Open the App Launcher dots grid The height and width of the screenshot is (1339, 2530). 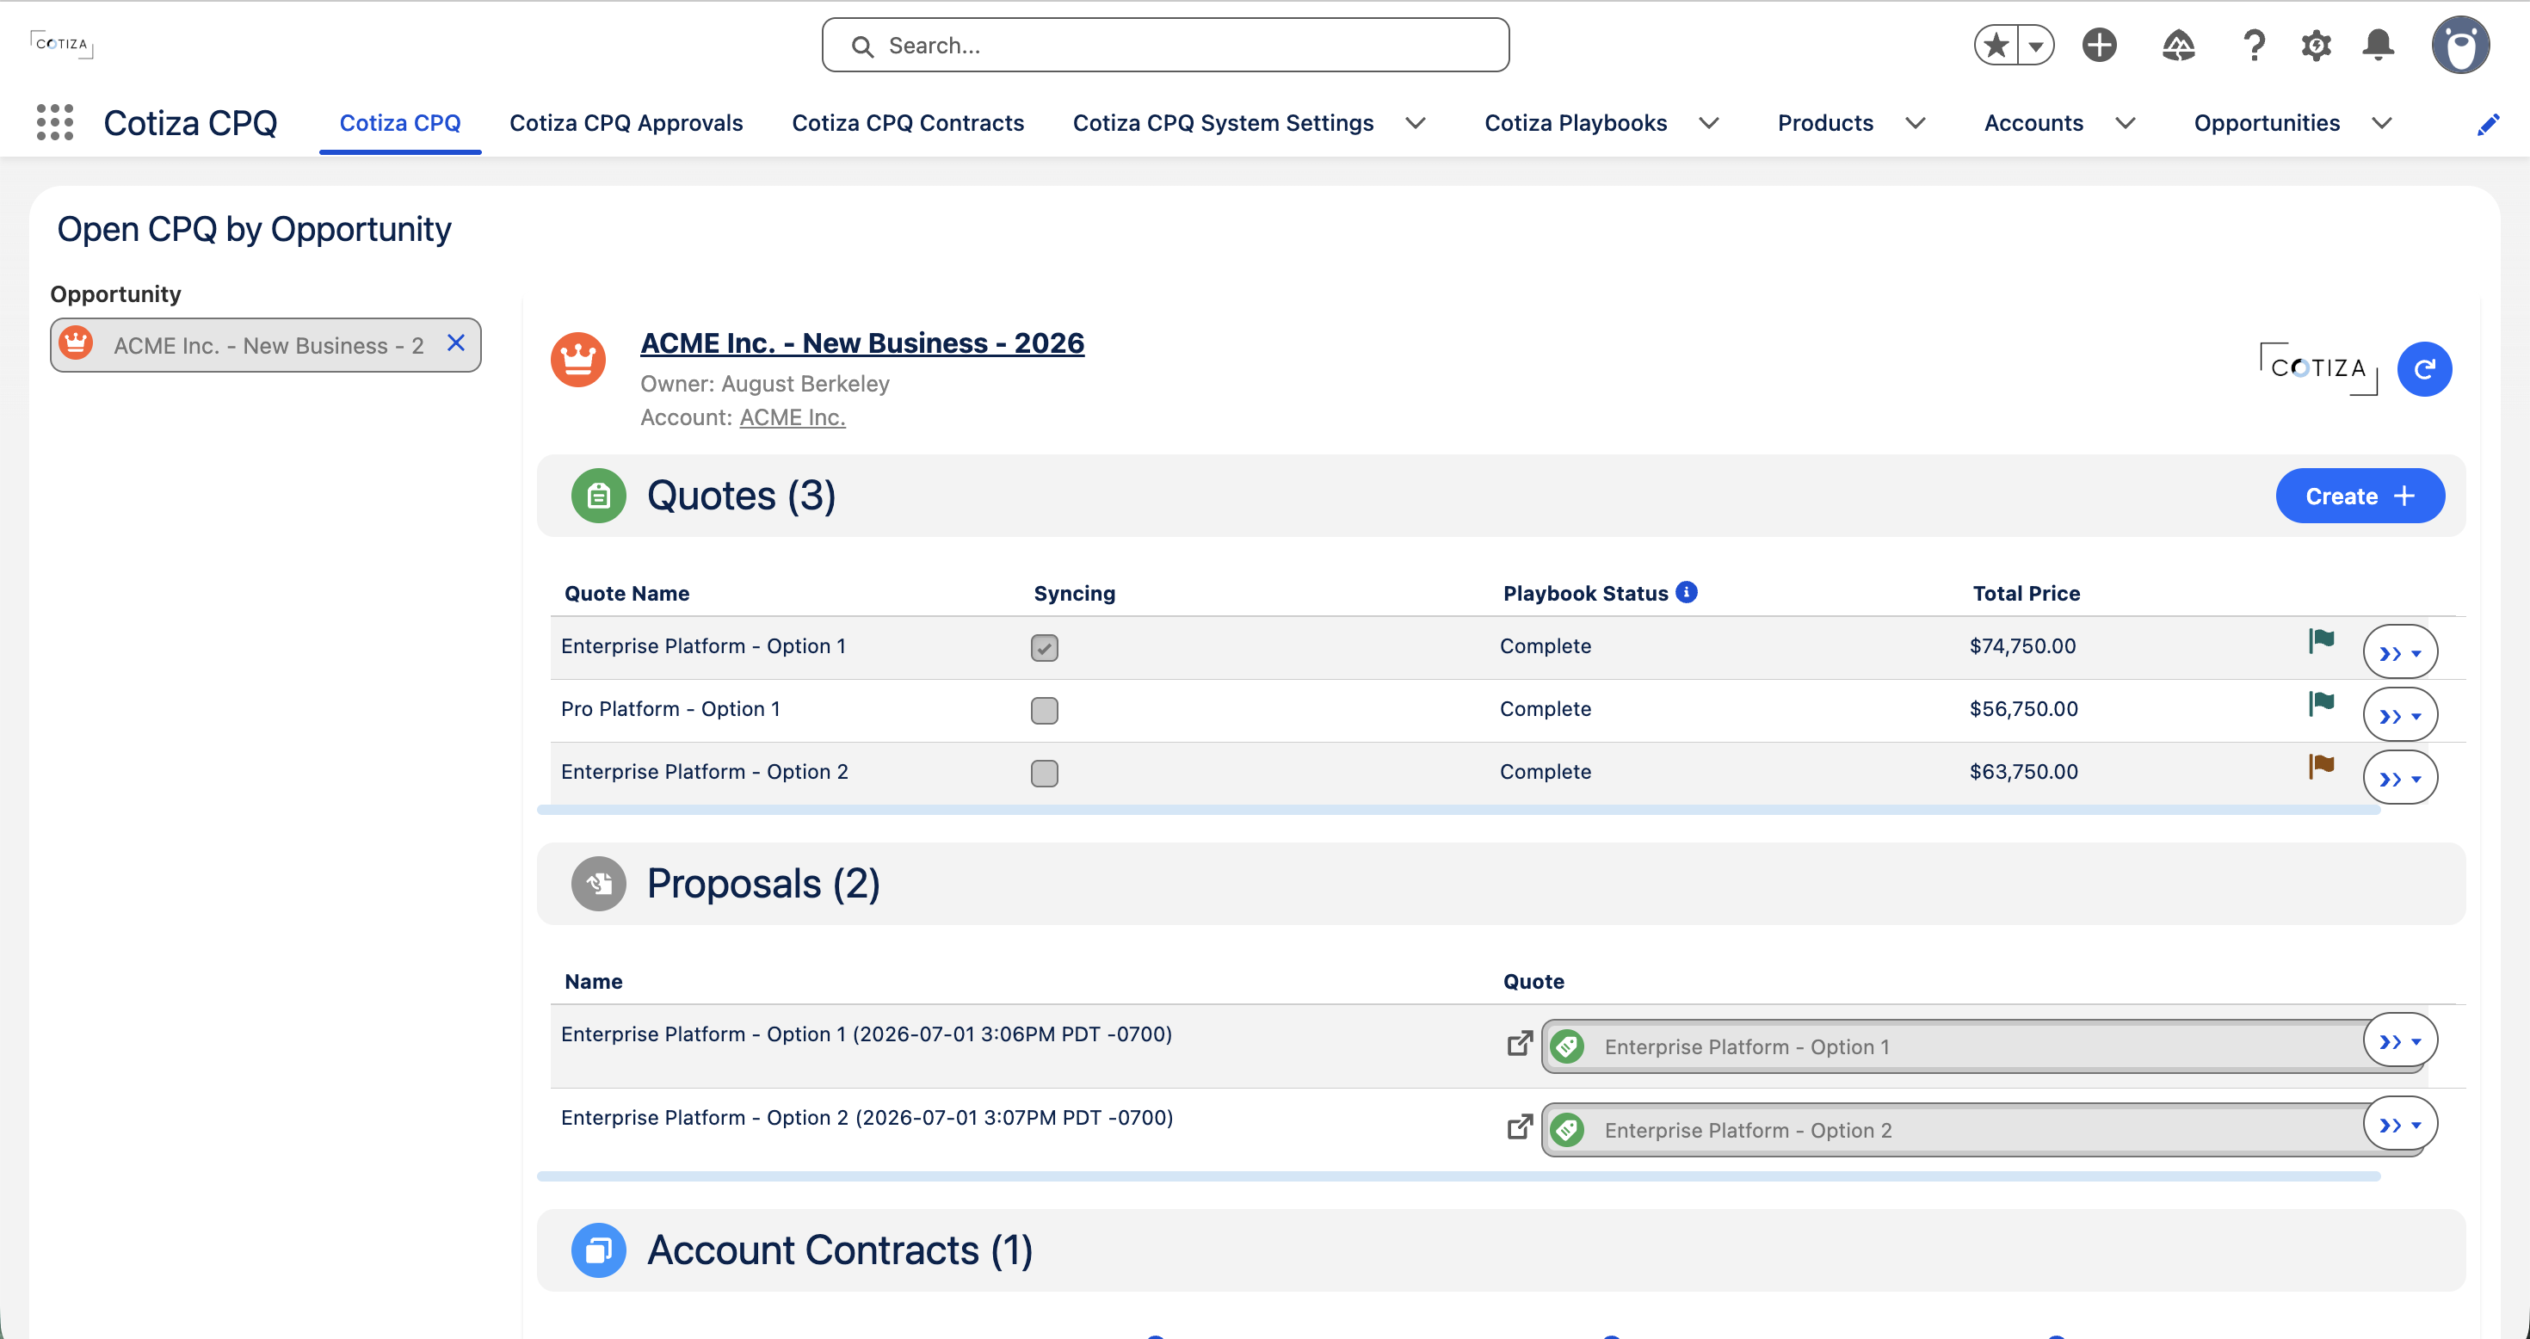click(x=55, y=123)
